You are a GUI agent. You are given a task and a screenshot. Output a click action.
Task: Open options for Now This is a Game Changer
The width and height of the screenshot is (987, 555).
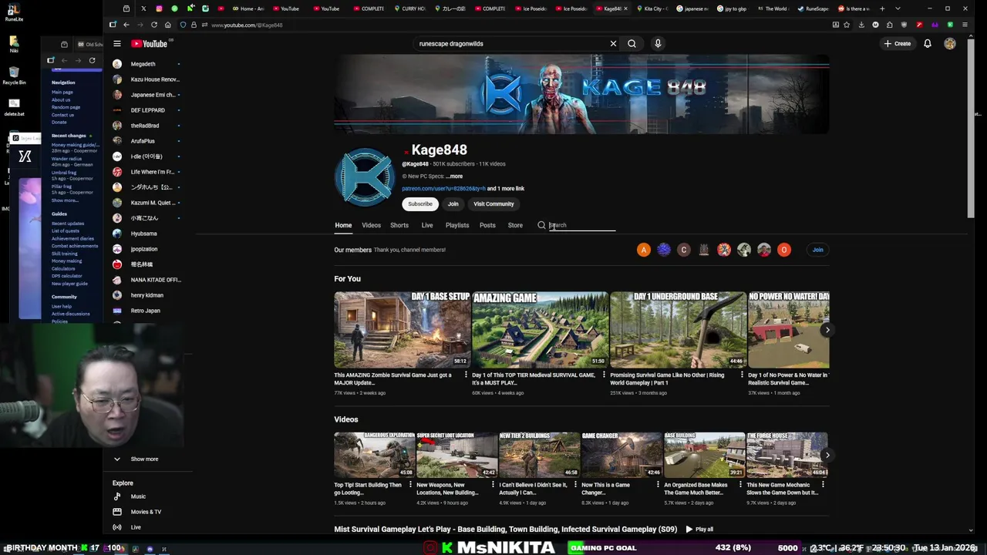pos(658,485)
